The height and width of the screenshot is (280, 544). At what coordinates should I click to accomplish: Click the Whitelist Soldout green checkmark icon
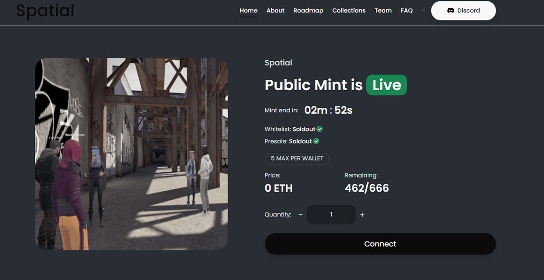pos(320,129)
